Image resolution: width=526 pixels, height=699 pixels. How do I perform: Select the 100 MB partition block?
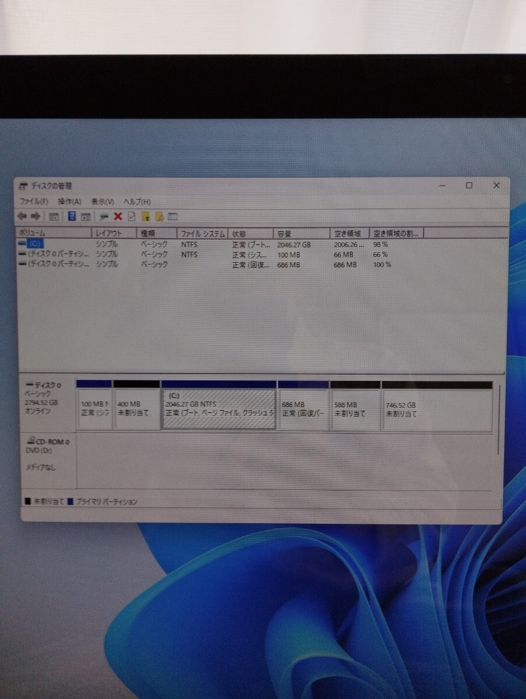point(94,406)
